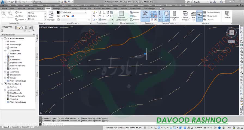Viewport: 244px width, 130px height.
Task: Select View Frame Groups under ACAD-S1-E2-Model
Action: coord(18,81)
